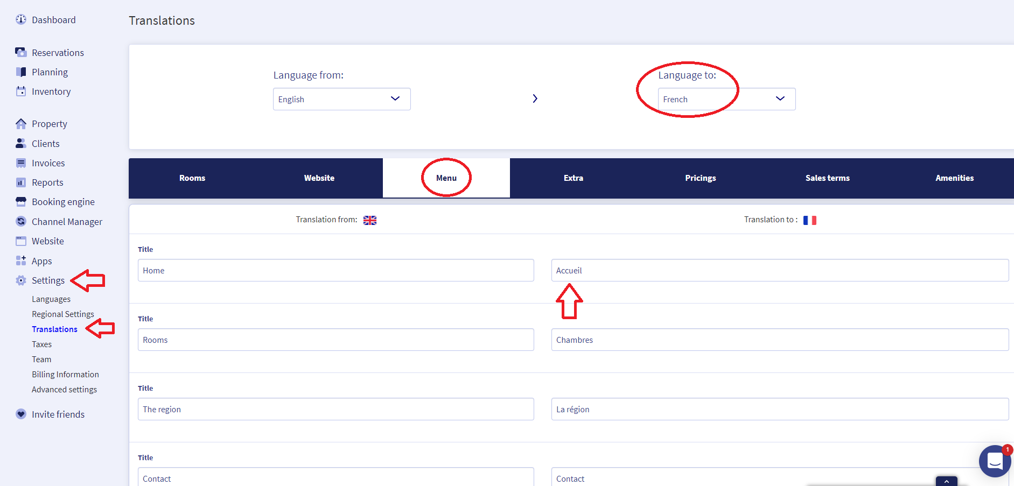Open Team settings
The image size is (1014, 486).
click(x=41, y=360)
